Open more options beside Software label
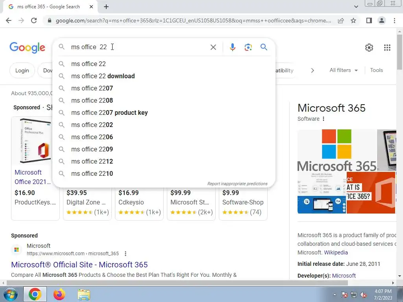403x302 pixels. click(x=324, y=119)
